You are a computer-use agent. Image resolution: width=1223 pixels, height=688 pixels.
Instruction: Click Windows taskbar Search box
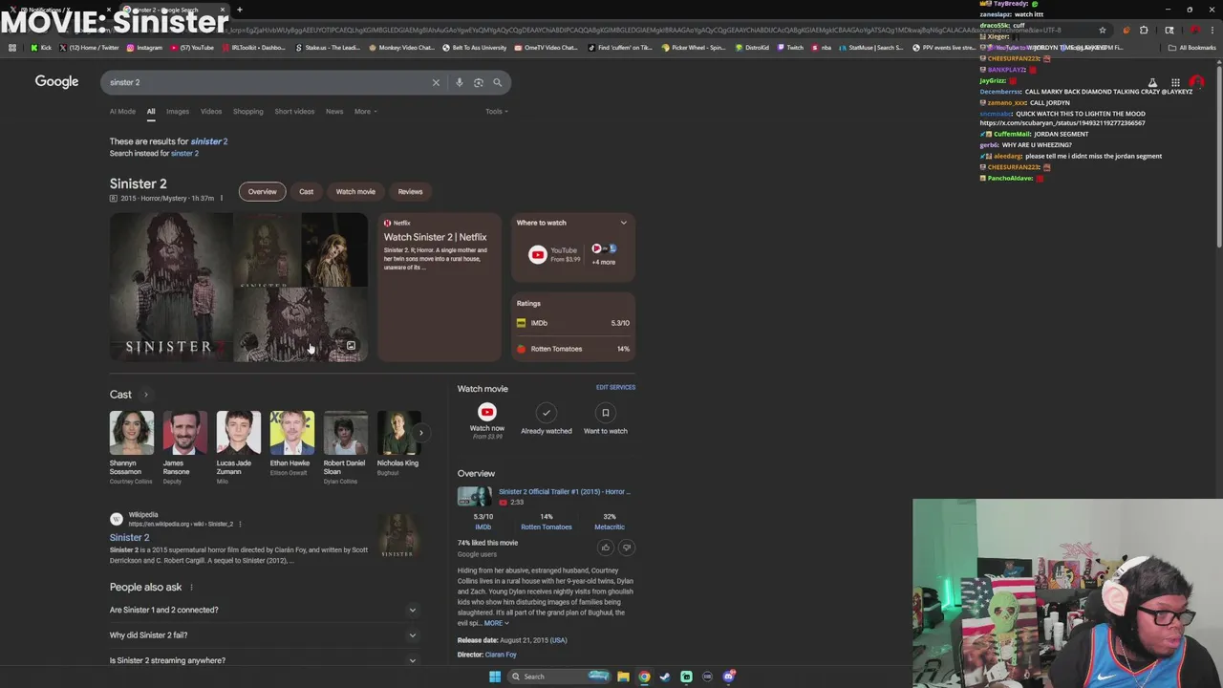[x=558, y=677]
